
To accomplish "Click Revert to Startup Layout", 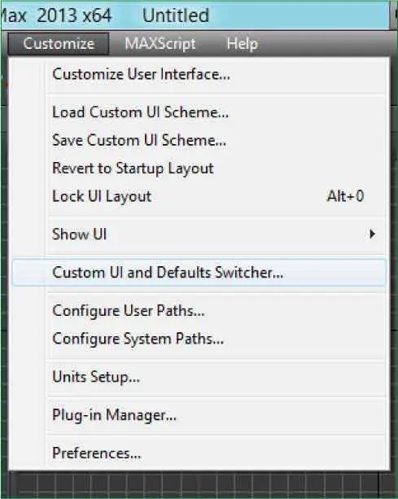I will 199,169.
